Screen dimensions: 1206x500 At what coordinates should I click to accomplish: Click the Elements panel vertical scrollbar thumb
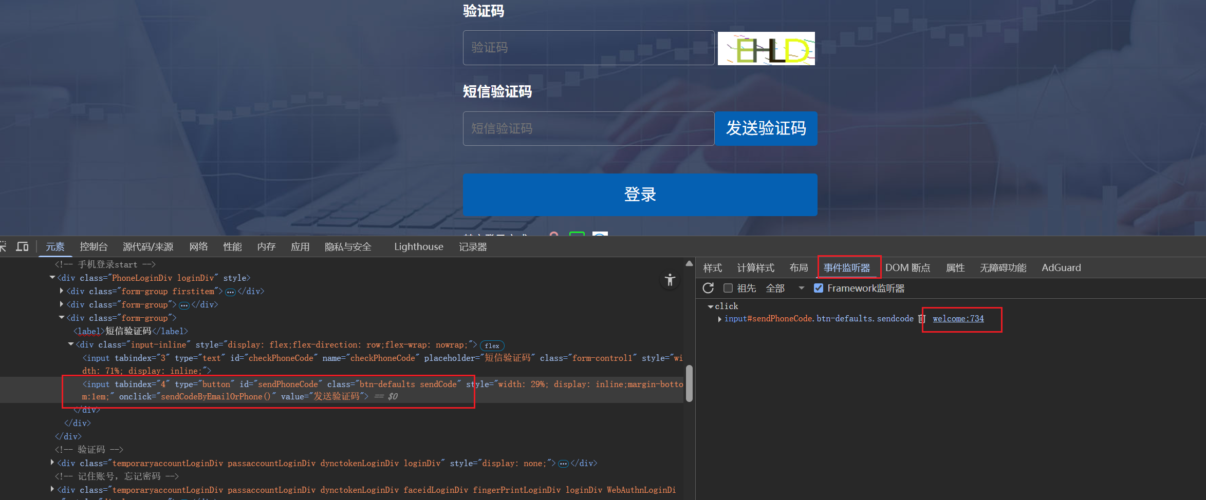[x=689, y=383]
